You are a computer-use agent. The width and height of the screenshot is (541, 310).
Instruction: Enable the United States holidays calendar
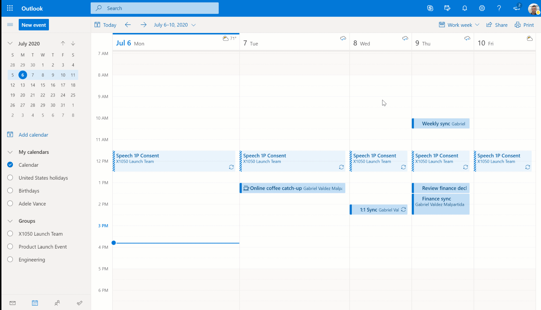pyautogui.click(x=10, y=177)
